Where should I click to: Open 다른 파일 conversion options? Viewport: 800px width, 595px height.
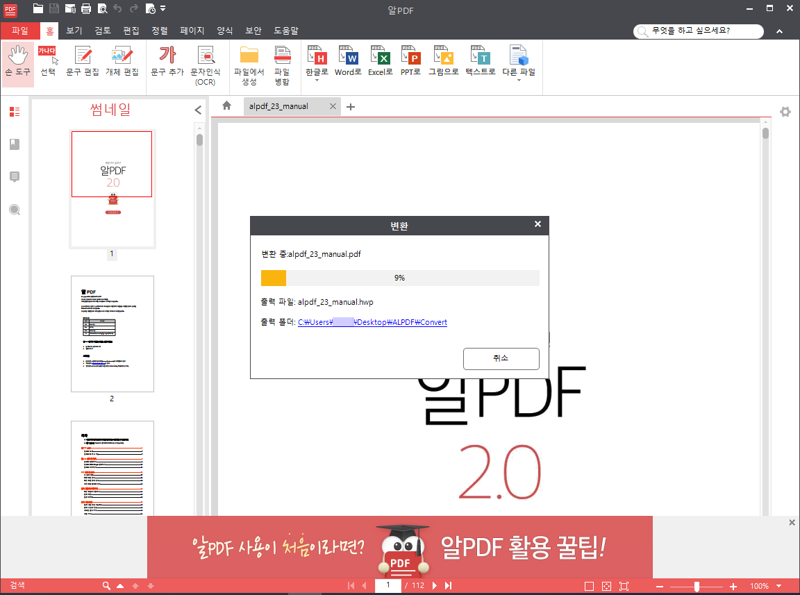[519, 62]
